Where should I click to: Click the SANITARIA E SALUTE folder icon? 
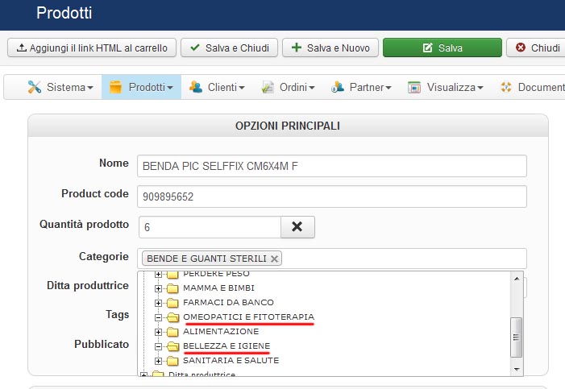point(172,361)
